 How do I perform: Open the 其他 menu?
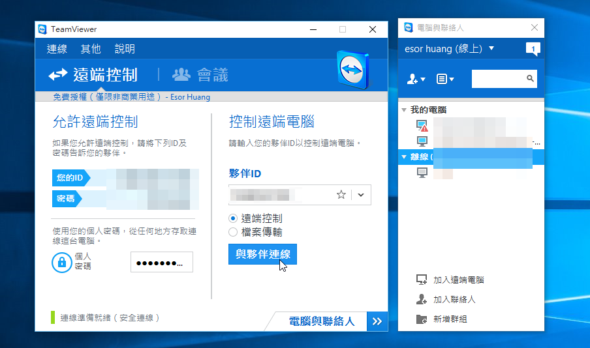coord(91,49)
